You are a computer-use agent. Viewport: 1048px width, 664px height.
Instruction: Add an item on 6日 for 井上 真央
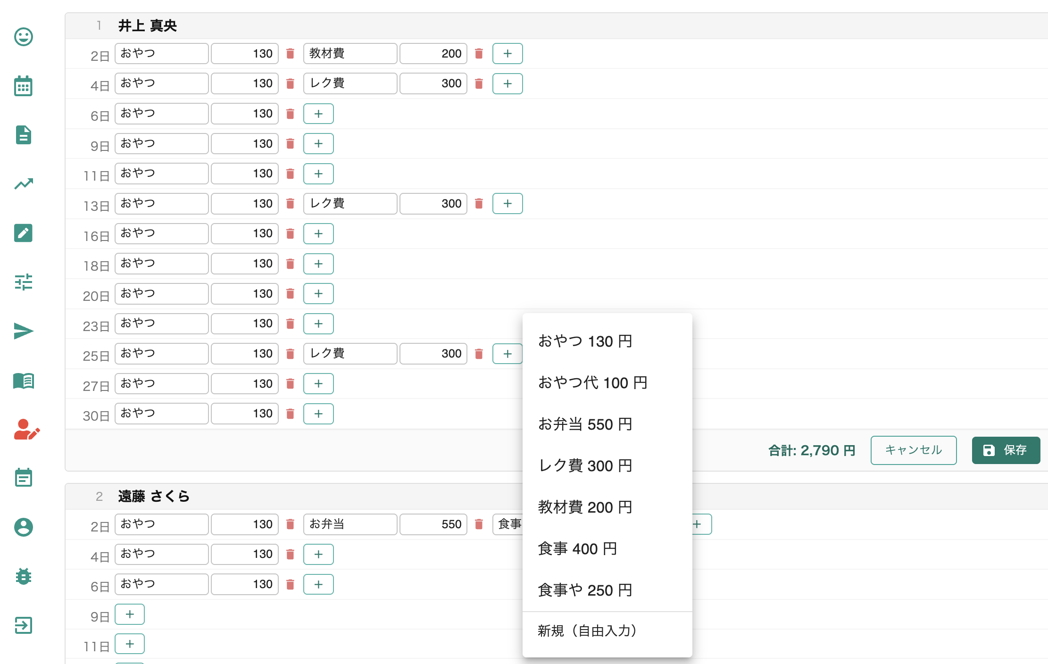click(318, 114)
